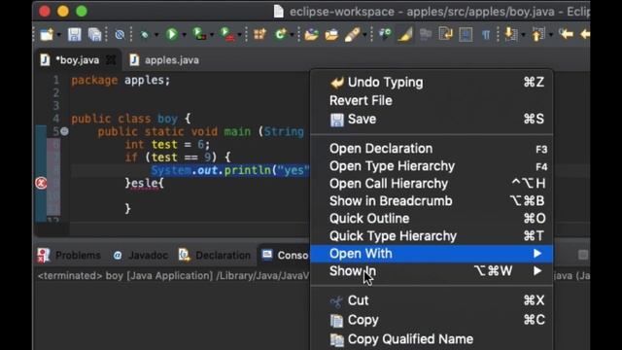Image resolution: width=622 pixels, height=350 pixels.
Task: Click the Next Annotation arrow icon
Action: pyautogui.click(x=511, y=35)
